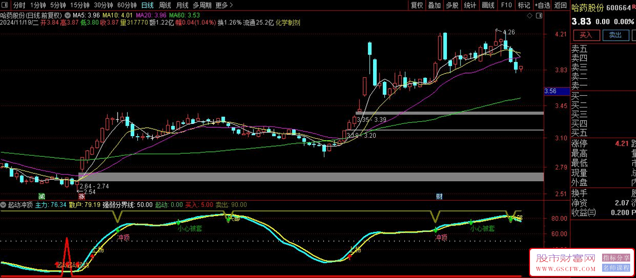Click the 财 finance marker icon

coord(439,196)
